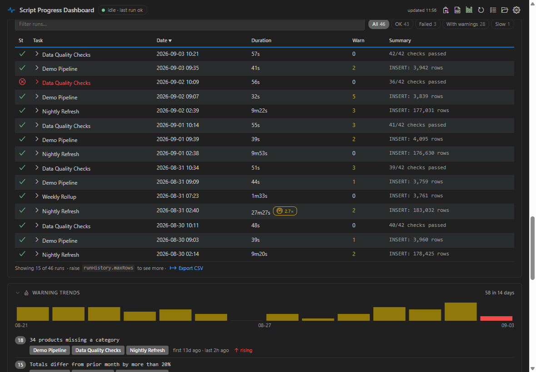
Task: Click the '27m27s' duration value
Action: pos(261,212)
